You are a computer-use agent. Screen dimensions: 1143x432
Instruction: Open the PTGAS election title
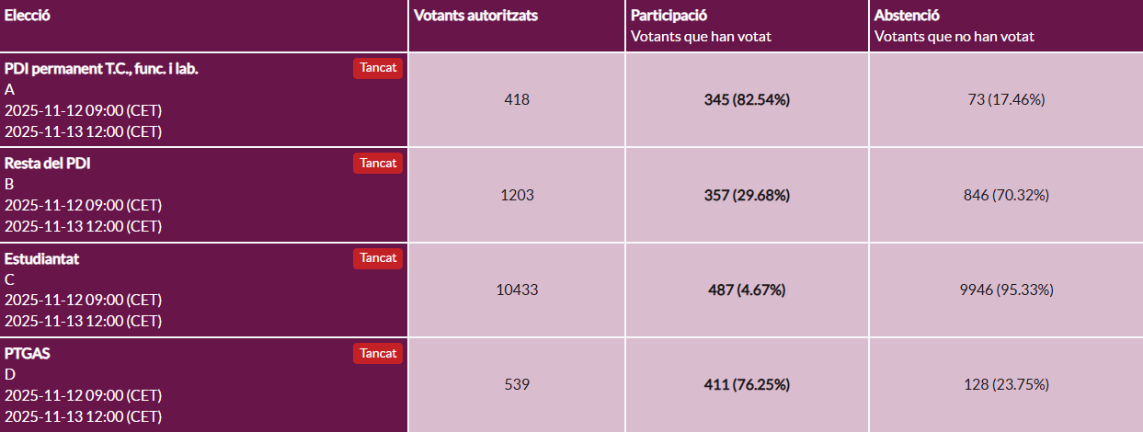pyautogui.click(x=27, y=353)
